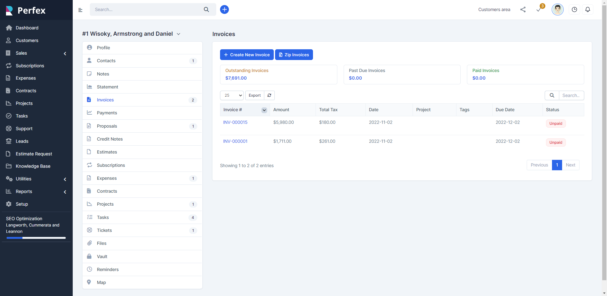The image size is (607, 296).
Task: Open Tasks in the main sidebar
Action: 36,116
